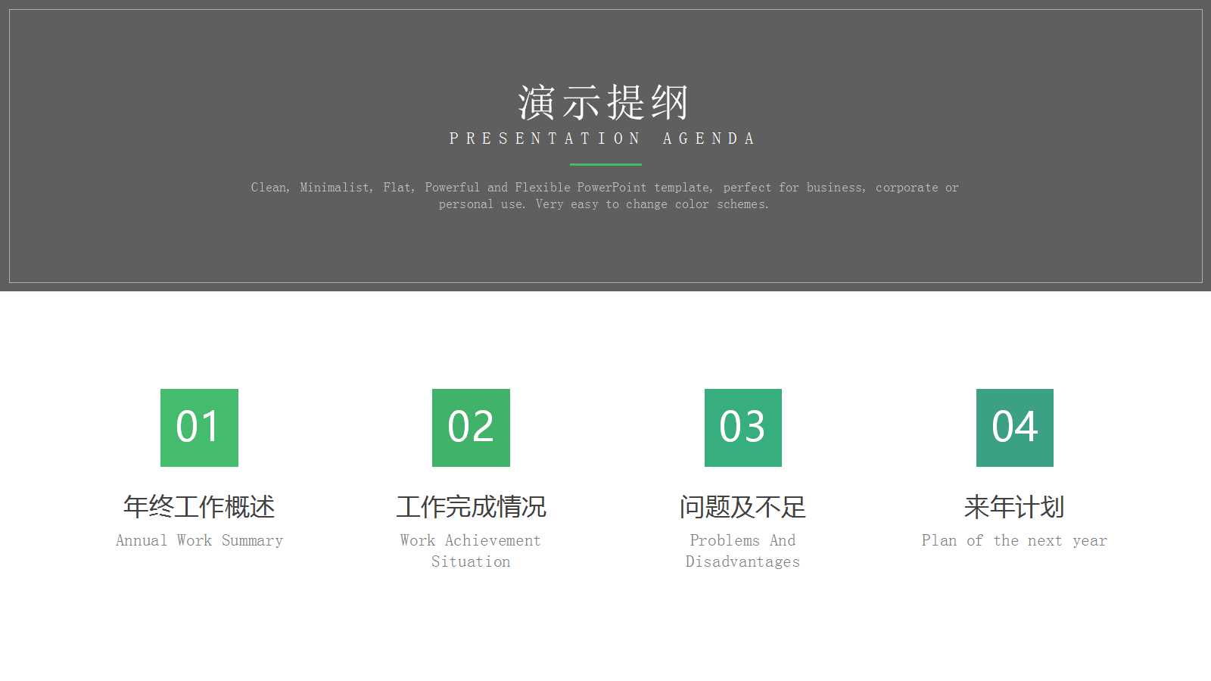Open the "工作完成情况" agenda section
Screen dimensions: 1211x681
(472, 508)
